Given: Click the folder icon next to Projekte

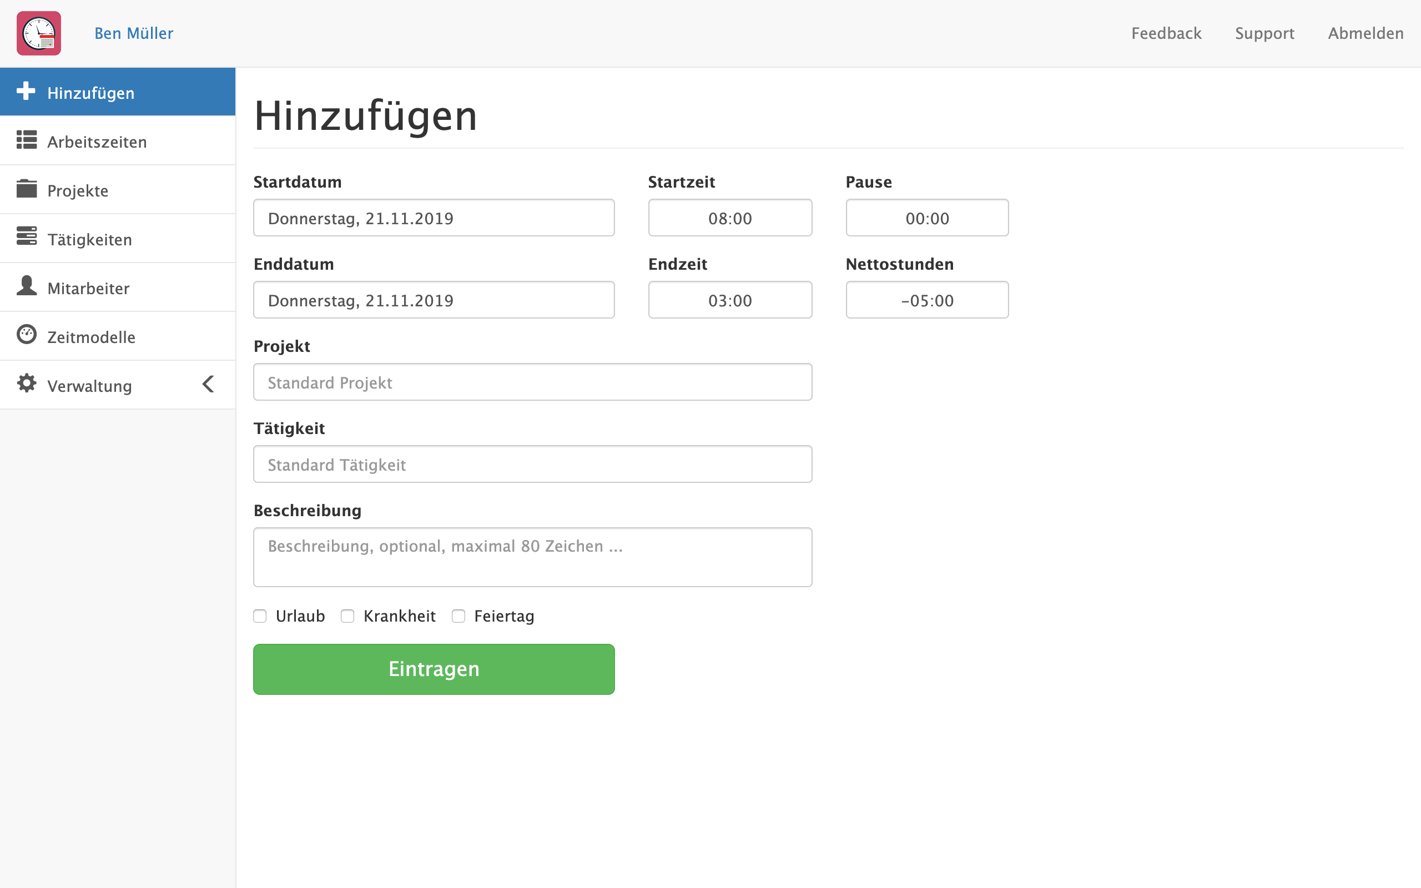Looking at the screenshot, I should (27, 189).
